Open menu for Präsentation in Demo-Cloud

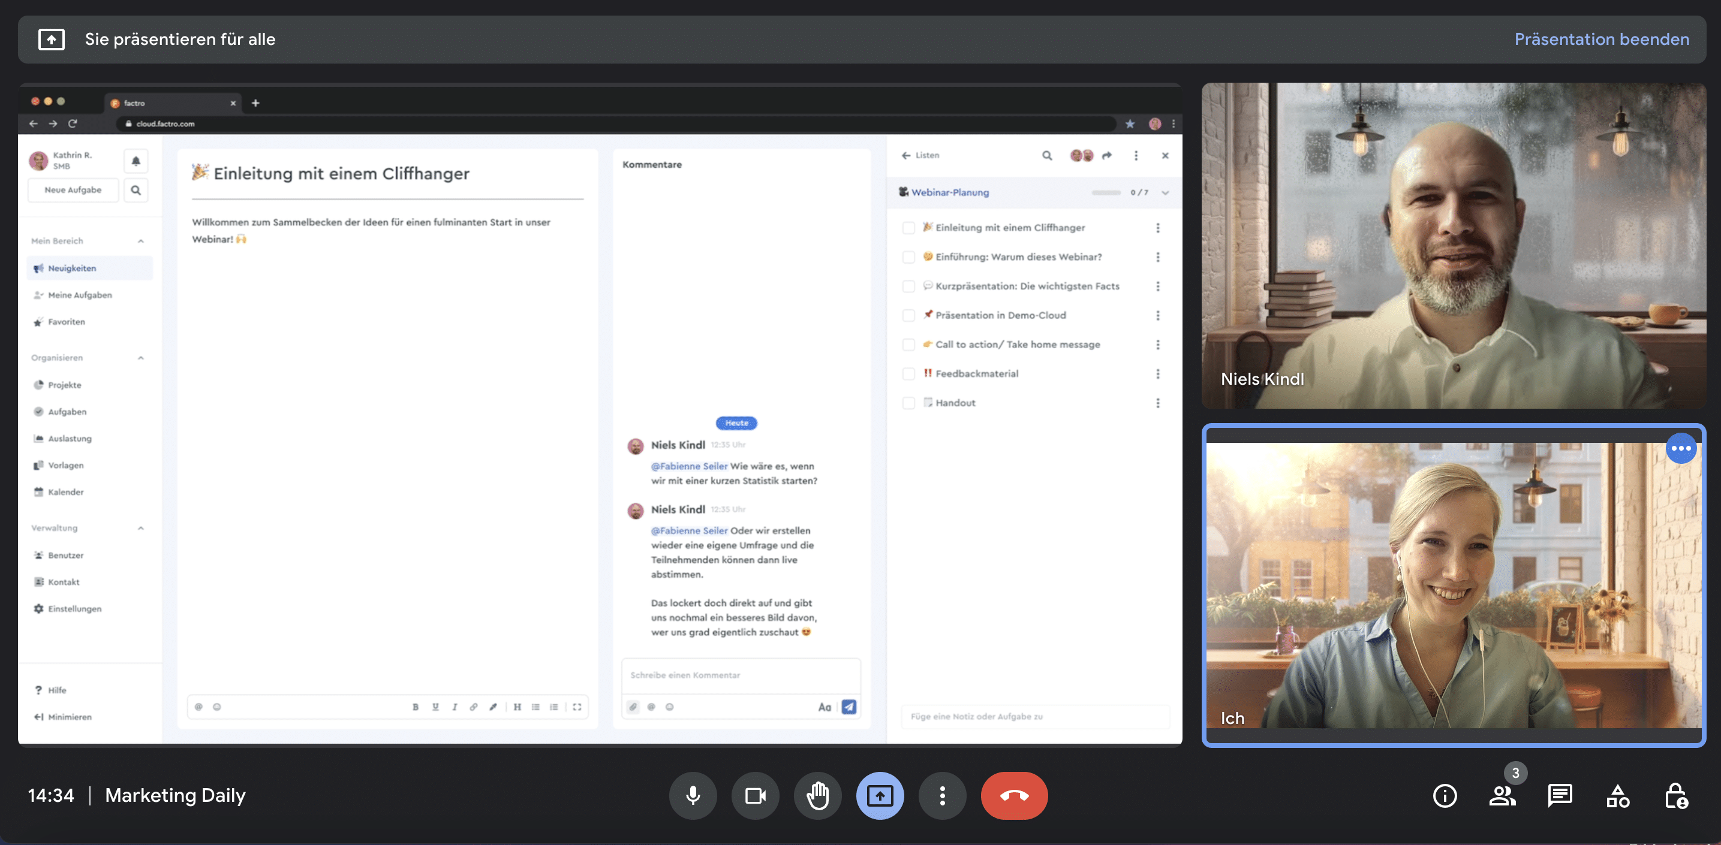coord(1158,316)
